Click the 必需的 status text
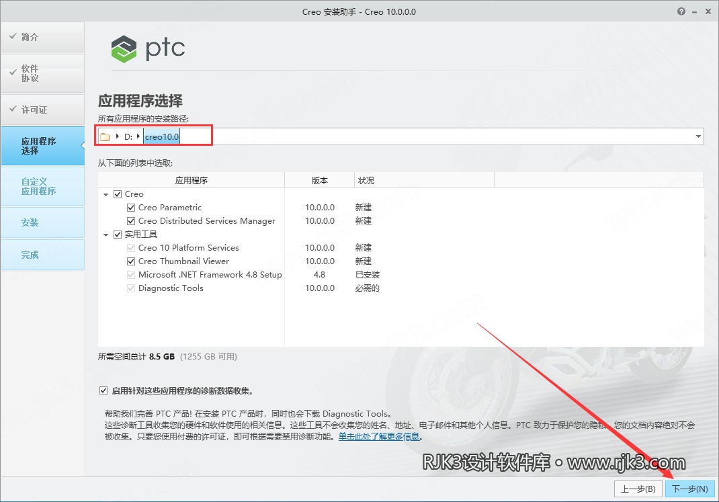Image resolution: width=719 pixels, height=502 pixels. [368, 288]
